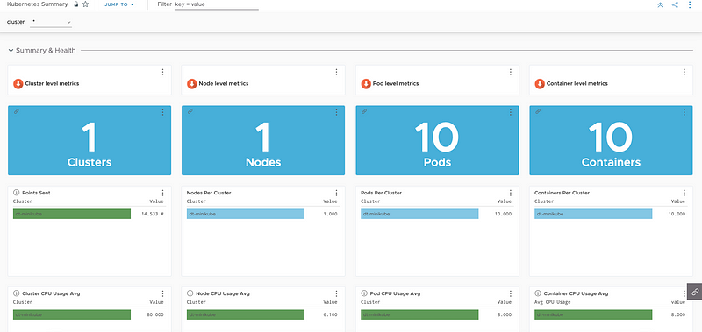Image resolution: width=702 pixels, height=332 pixels.
Task: Click the floating link button at right edge
Action: coord(695,292)
